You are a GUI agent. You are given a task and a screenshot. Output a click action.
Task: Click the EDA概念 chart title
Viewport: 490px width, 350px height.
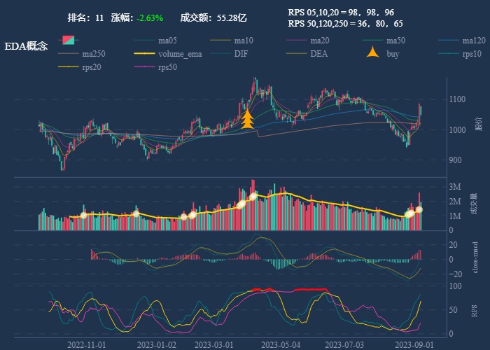click(x=26, y=46)
